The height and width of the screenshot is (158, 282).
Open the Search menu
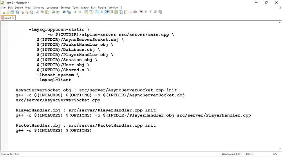tap(19, 7)
